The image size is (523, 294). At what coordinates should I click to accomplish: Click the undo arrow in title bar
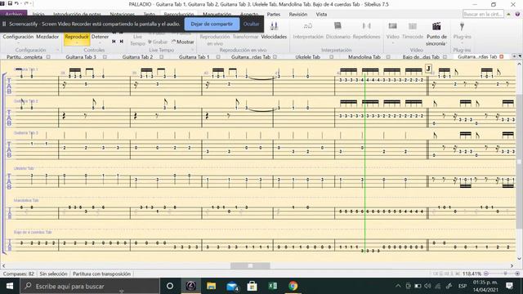click(x=16, y=3)
